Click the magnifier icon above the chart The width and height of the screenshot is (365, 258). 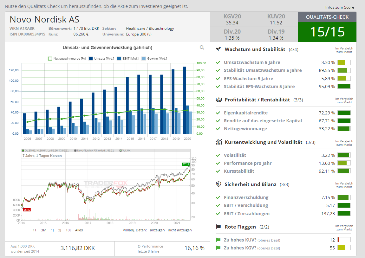202,48
